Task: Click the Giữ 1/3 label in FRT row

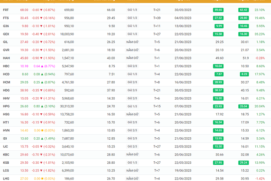Action: 132,10
